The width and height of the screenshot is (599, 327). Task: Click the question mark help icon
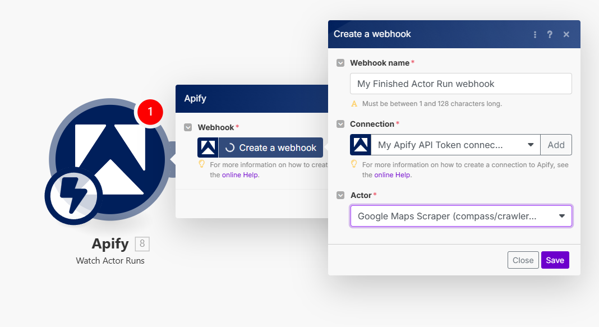point(550,34)
